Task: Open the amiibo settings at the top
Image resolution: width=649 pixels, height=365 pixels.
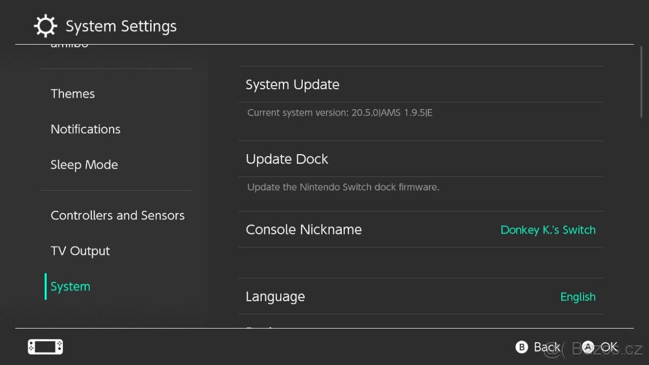Action: [x=70, y=44]
